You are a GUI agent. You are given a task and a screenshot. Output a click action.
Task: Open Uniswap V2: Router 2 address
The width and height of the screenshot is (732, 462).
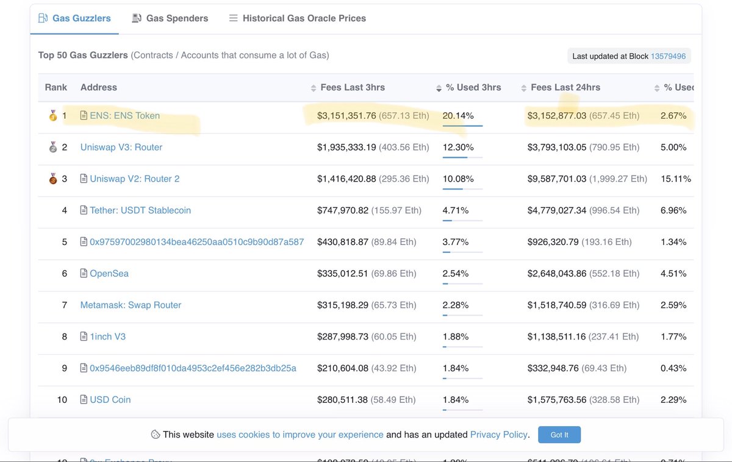pyautogui.click(x=135, y=179)
